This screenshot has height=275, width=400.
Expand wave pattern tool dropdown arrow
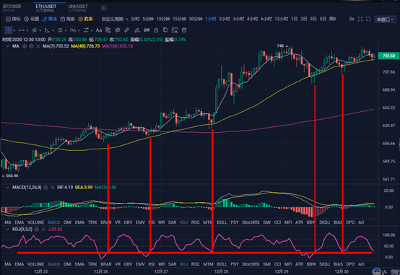[79, 30]
